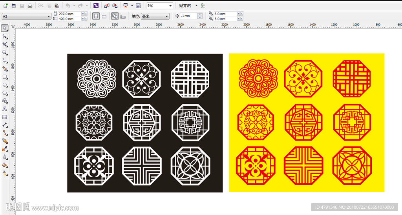Select the Pick tool in the toolbox
The width and height of the screenshot is (402, 215).
click(5, 28)
